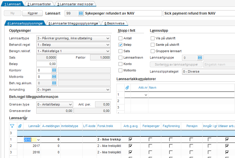Expand Lønnsår dropdown for 2018 row

click(x=39, y=140)
